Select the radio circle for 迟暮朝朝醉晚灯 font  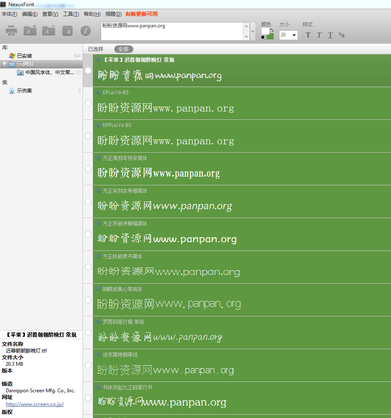click(x=88, y=70)
